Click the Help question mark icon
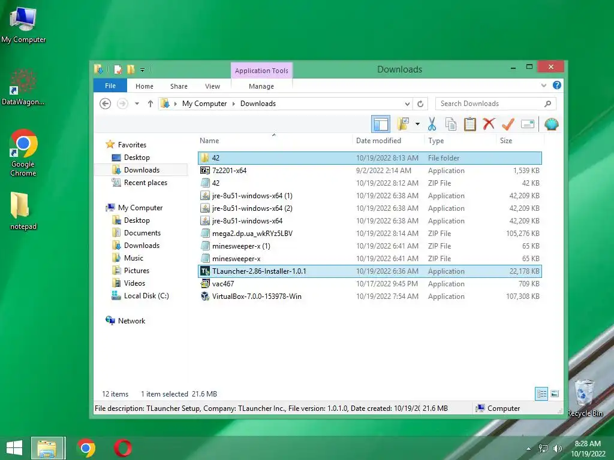The width and height of the screenshot is (614, 460). pyautogui.click(x=556, y=85)
